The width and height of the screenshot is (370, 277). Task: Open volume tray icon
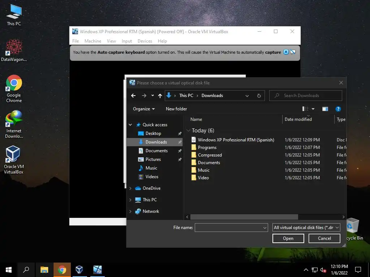tap(323, 270)
